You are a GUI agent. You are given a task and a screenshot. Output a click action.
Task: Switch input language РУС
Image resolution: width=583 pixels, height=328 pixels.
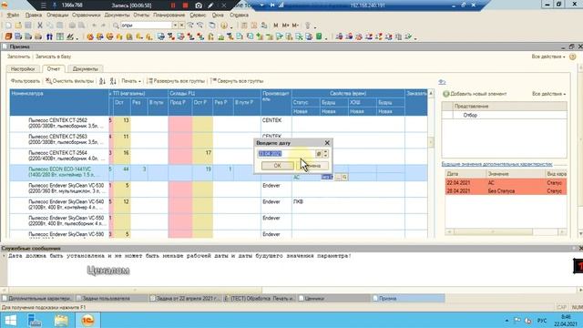click(x=542, y=321)
